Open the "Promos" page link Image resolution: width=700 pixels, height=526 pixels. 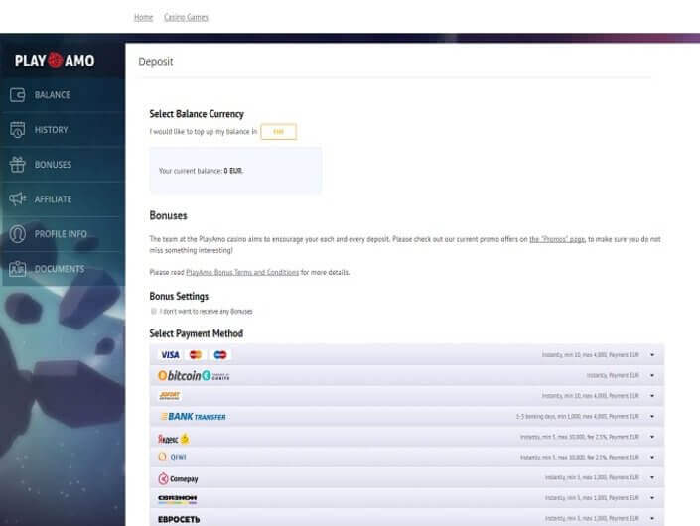[557, 239]
